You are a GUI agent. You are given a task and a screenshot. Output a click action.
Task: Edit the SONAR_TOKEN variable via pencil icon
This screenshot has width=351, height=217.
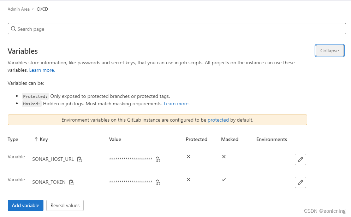point(300,182)
